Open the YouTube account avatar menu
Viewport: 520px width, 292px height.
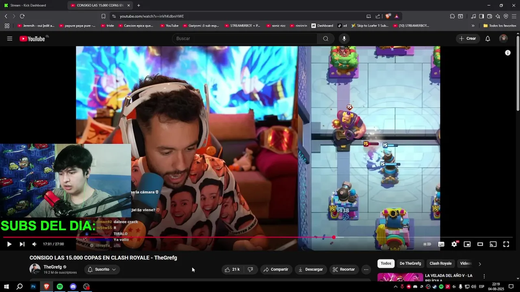503,39
